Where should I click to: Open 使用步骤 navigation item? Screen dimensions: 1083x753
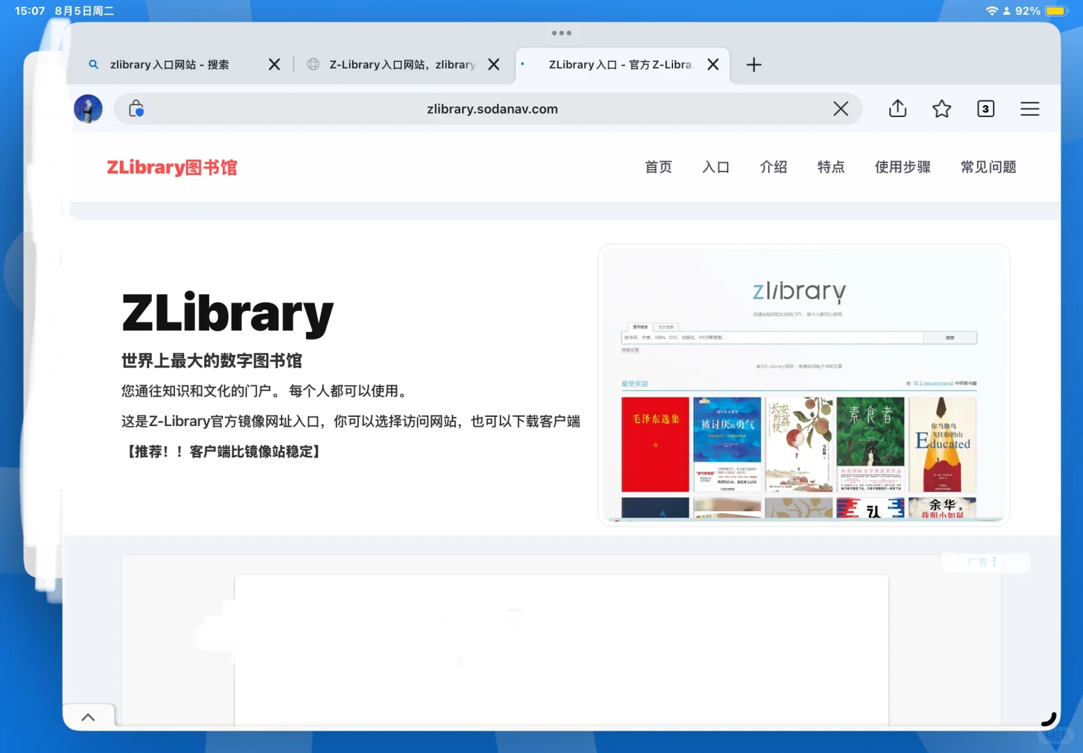[903, 167]
